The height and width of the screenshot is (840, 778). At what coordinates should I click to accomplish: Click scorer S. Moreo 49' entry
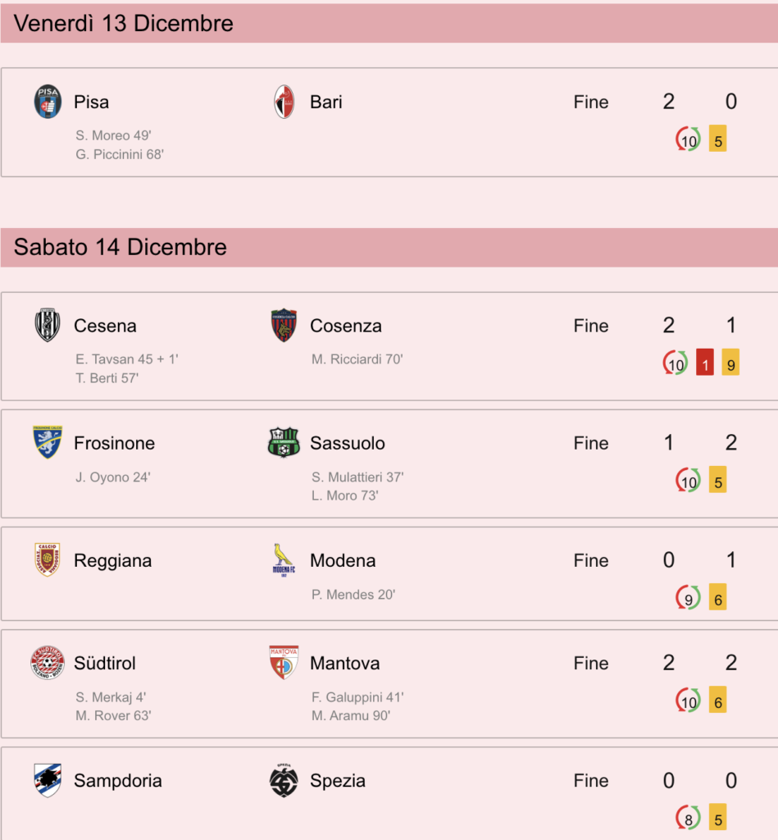(x=113, y=135)
